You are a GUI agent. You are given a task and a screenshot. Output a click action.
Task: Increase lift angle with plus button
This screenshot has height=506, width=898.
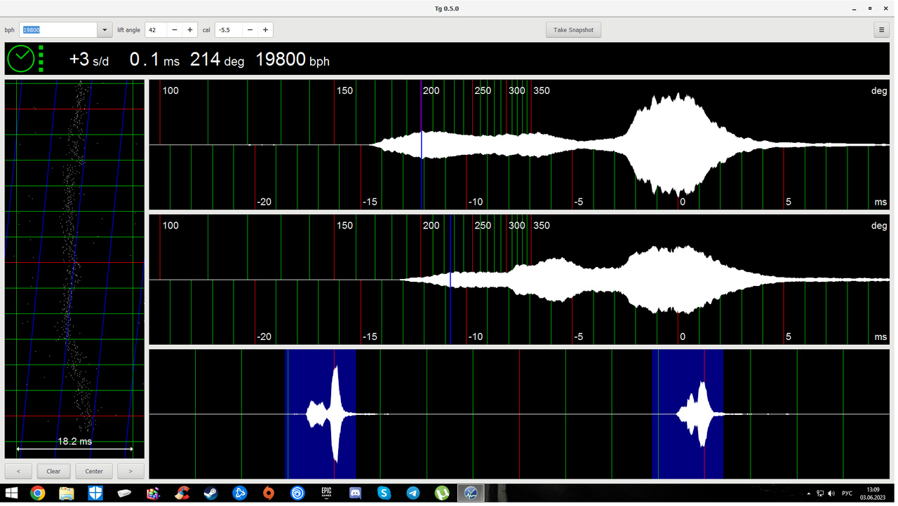click(189, 30)
